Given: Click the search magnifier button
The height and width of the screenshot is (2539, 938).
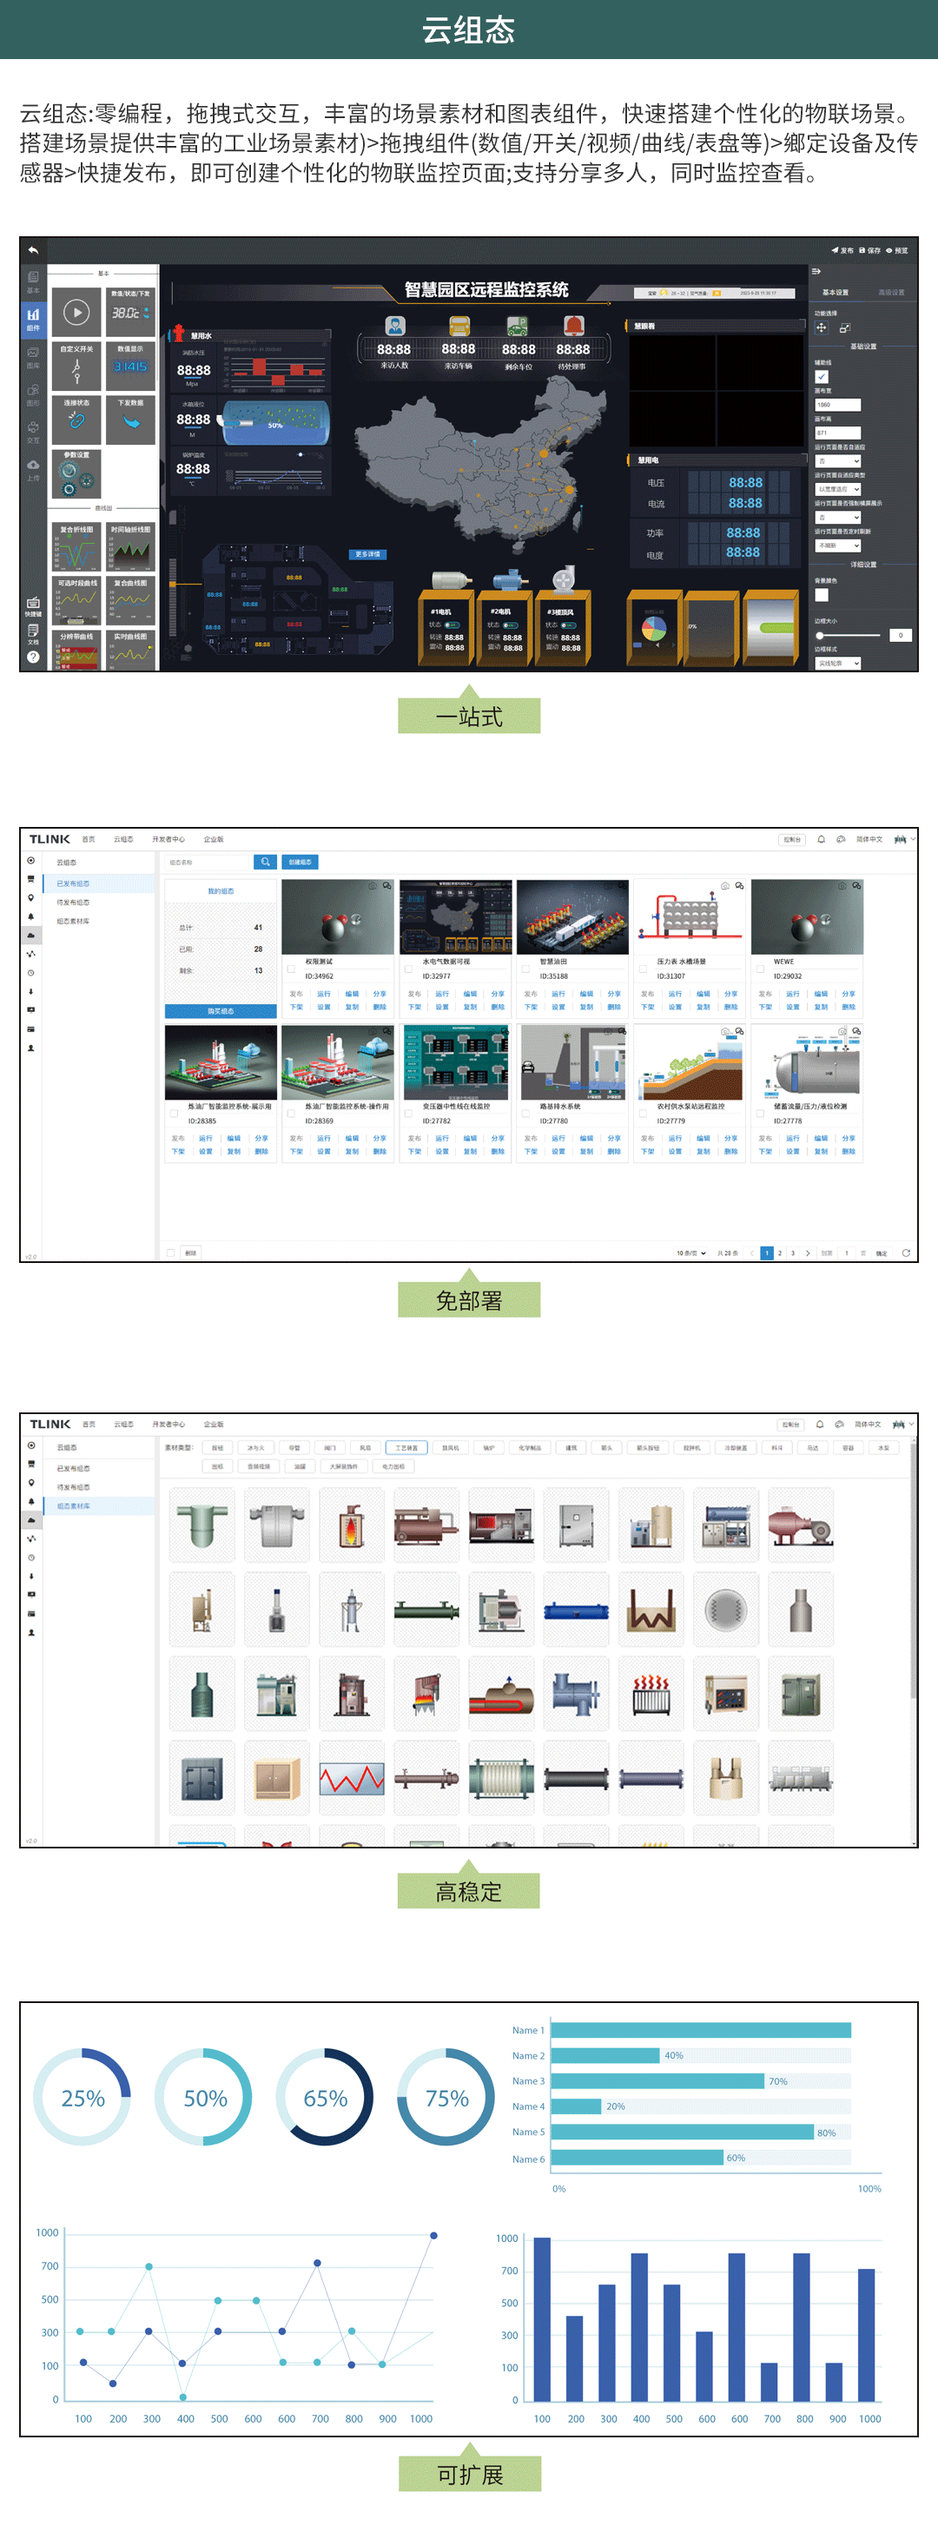Looking at the screenshot, I should coord(265,862).
